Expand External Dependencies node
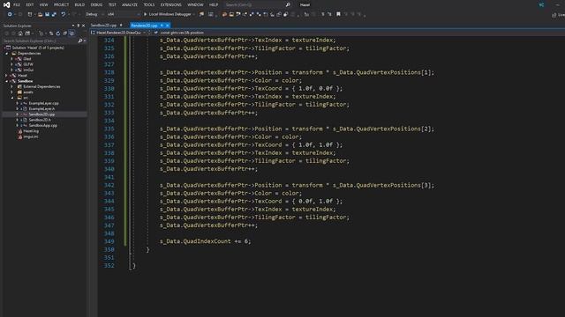This screenshot has width=565, height=317. 11,86
